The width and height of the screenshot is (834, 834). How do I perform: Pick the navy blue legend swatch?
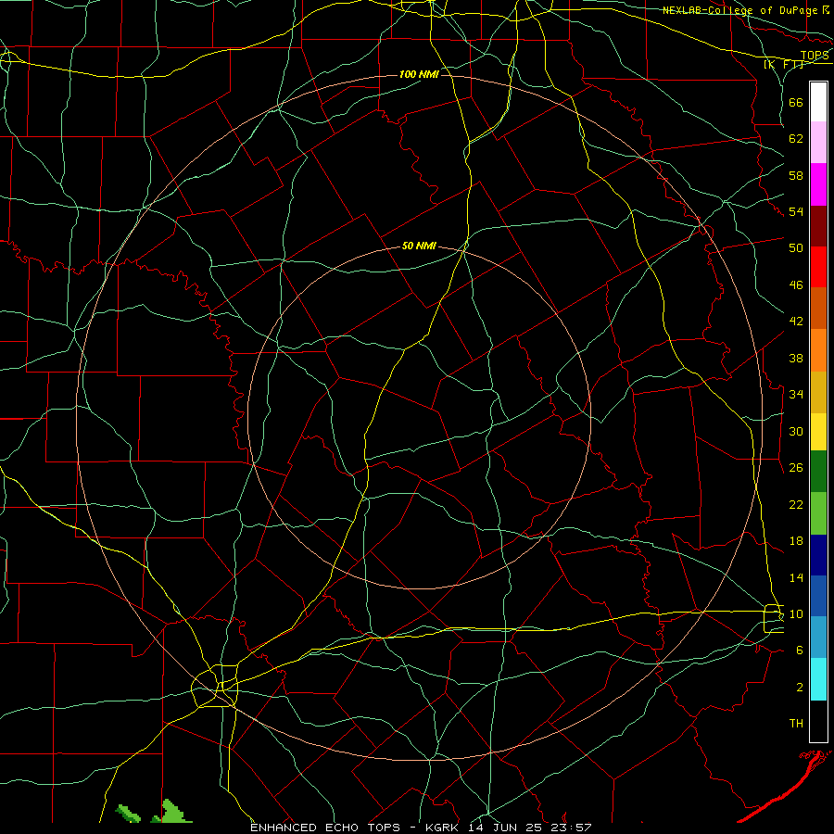pos(818,555)
